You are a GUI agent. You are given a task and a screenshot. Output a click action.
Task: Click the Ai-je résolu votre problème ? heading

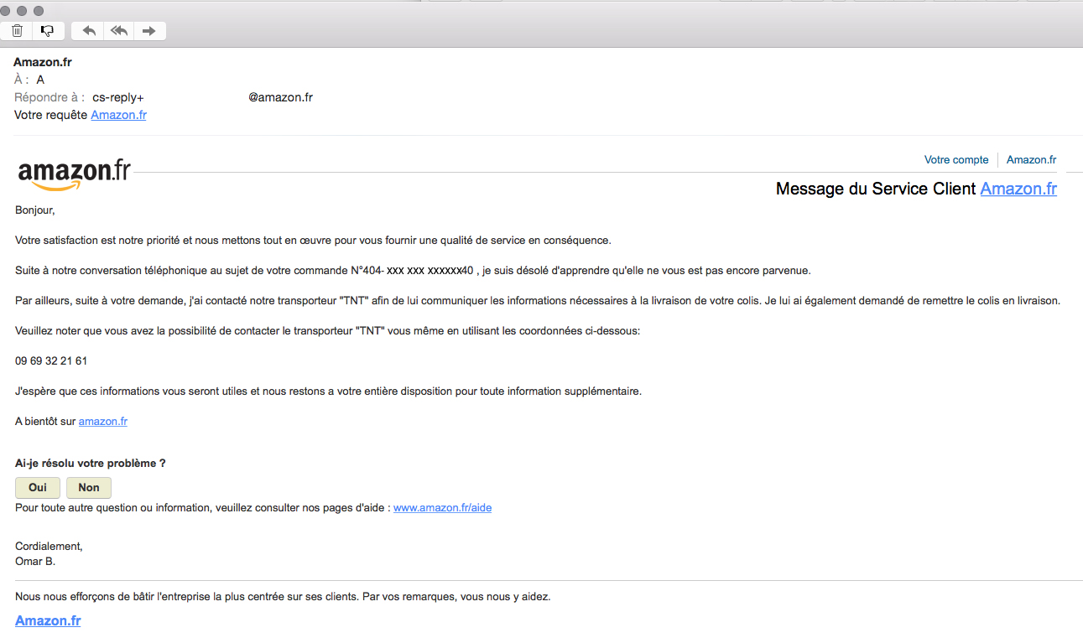[91, 463]
